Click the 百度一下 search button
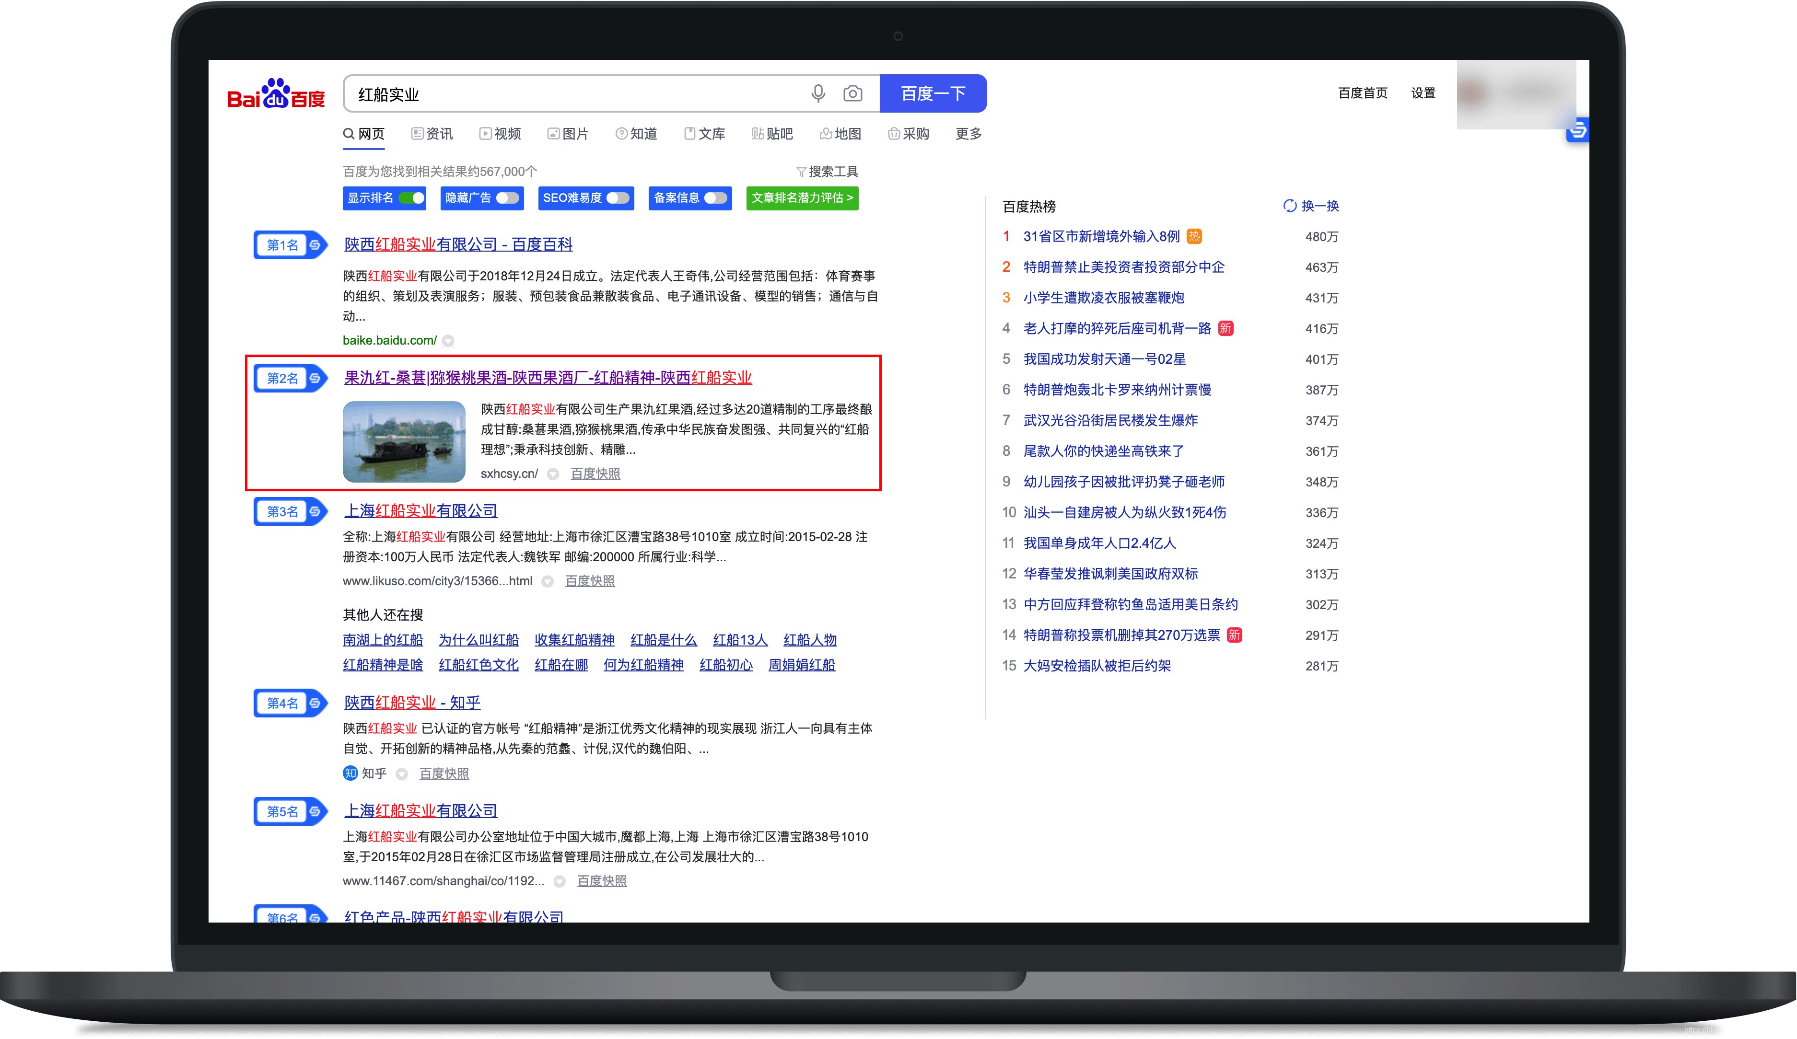Viewport: 1797px width, 1039px height. click(x=933, y=93)
